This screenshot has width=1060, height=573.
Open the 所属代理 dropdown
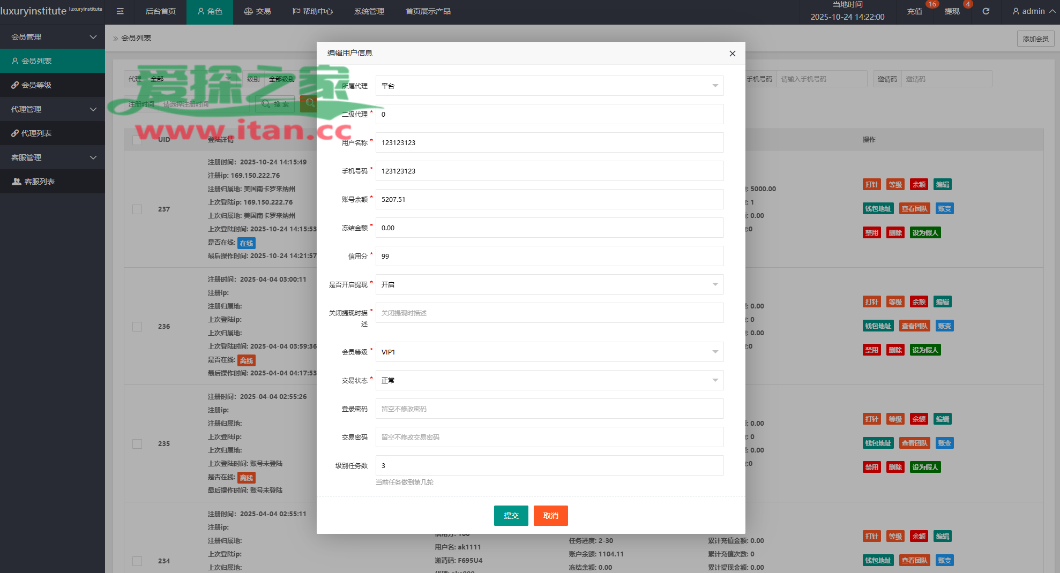tap(549, 86)
